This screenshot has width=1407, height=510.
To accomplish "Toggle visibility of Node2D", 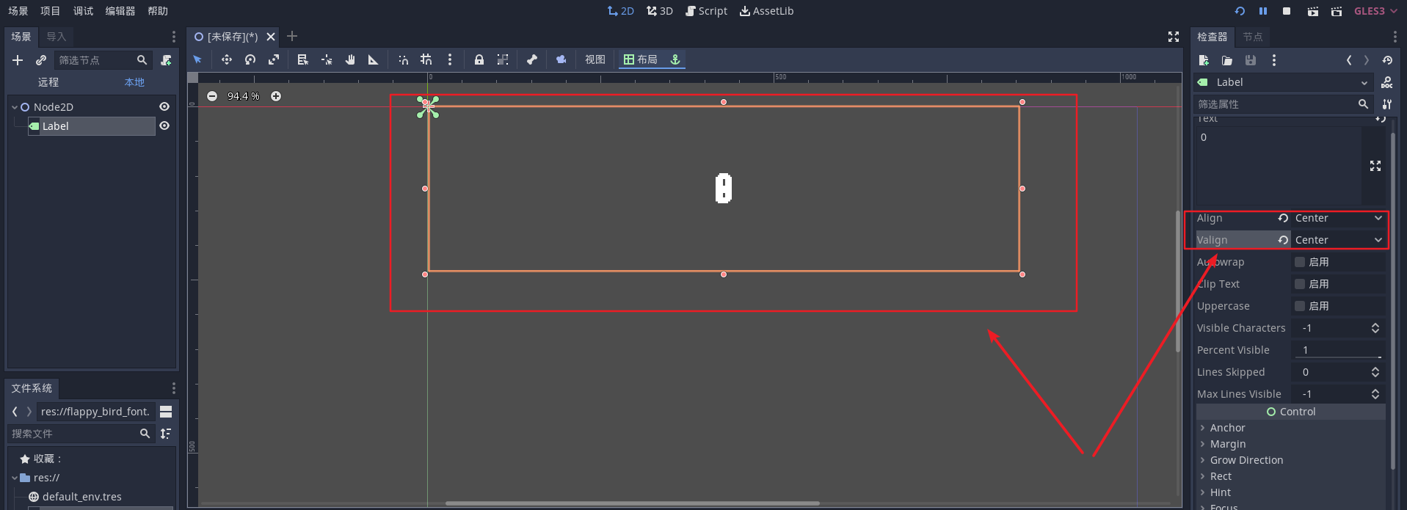I will pyautogui.click(x=164, y=106).
